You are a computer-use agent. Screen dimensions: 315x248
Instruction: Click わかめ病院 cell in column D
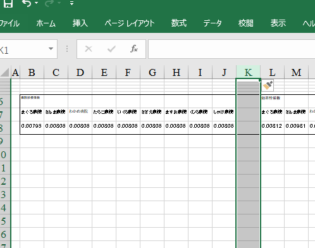(x=80, y=115)
